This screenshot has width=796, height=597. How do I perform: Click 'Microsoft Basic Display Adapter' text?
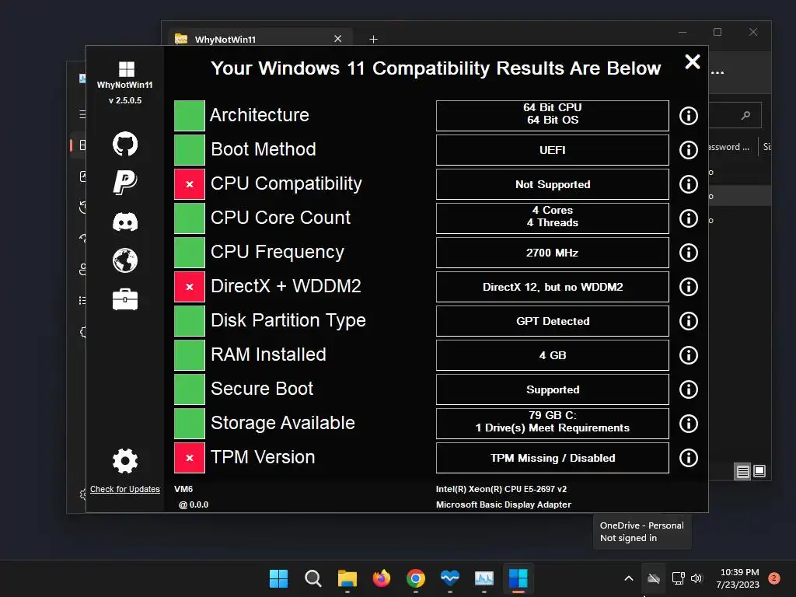503,504
